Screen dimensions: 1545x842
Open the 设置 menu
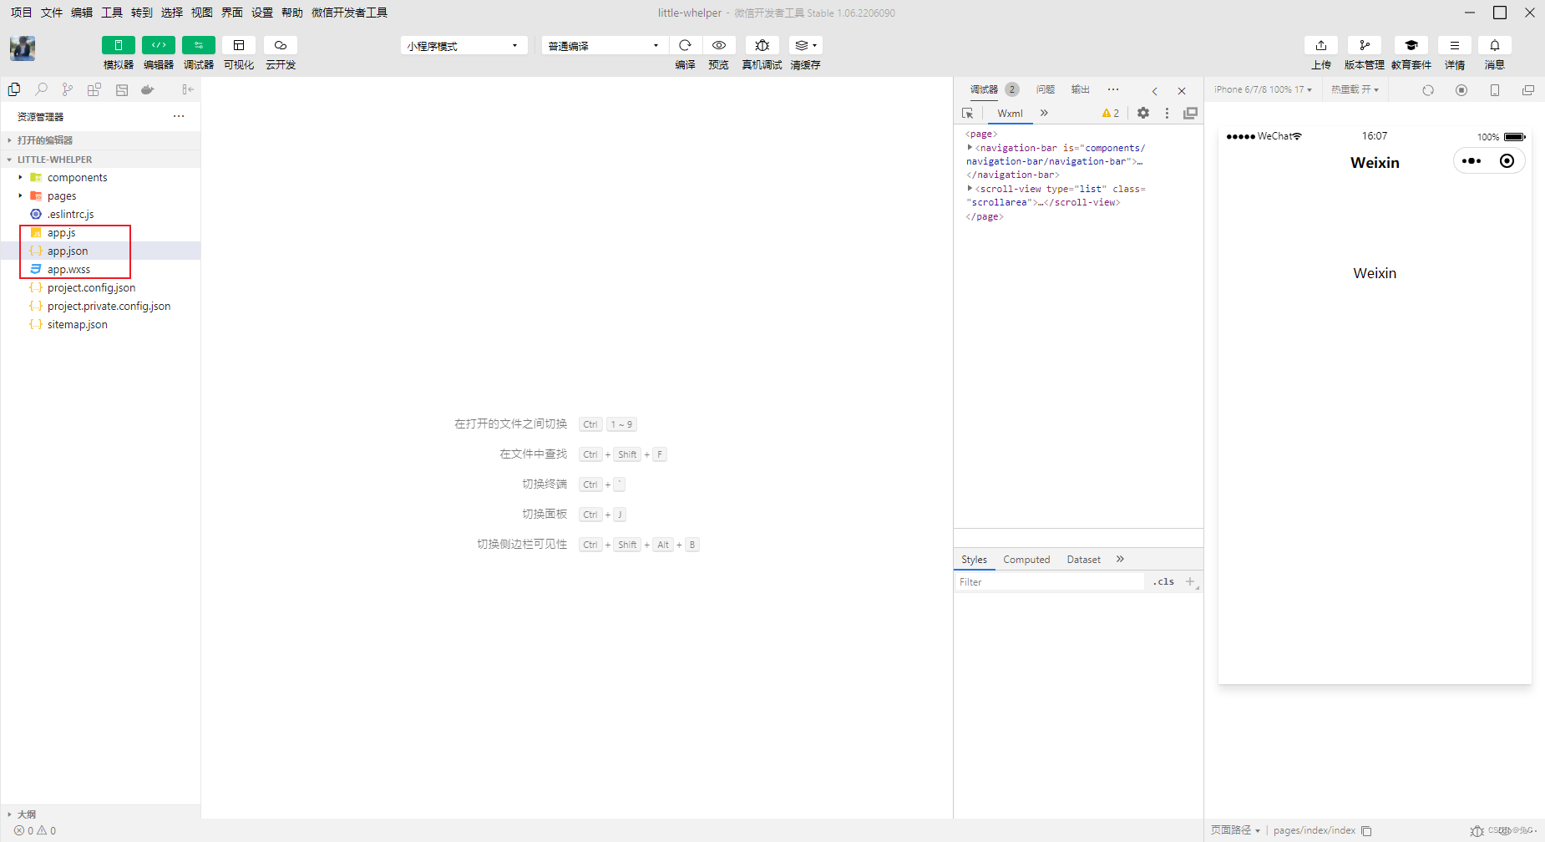pyautogui.click(x=262, y=13)
